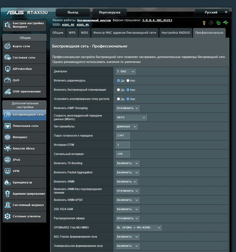Click the QoS gauge icon
This screenshot has width=236, height=252.
pyautogui.click(x=8, y=80)
